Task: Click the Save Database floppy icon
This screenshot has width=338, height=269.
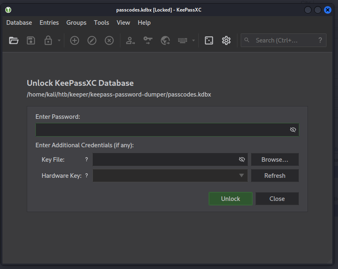Action: pos(31,40)
